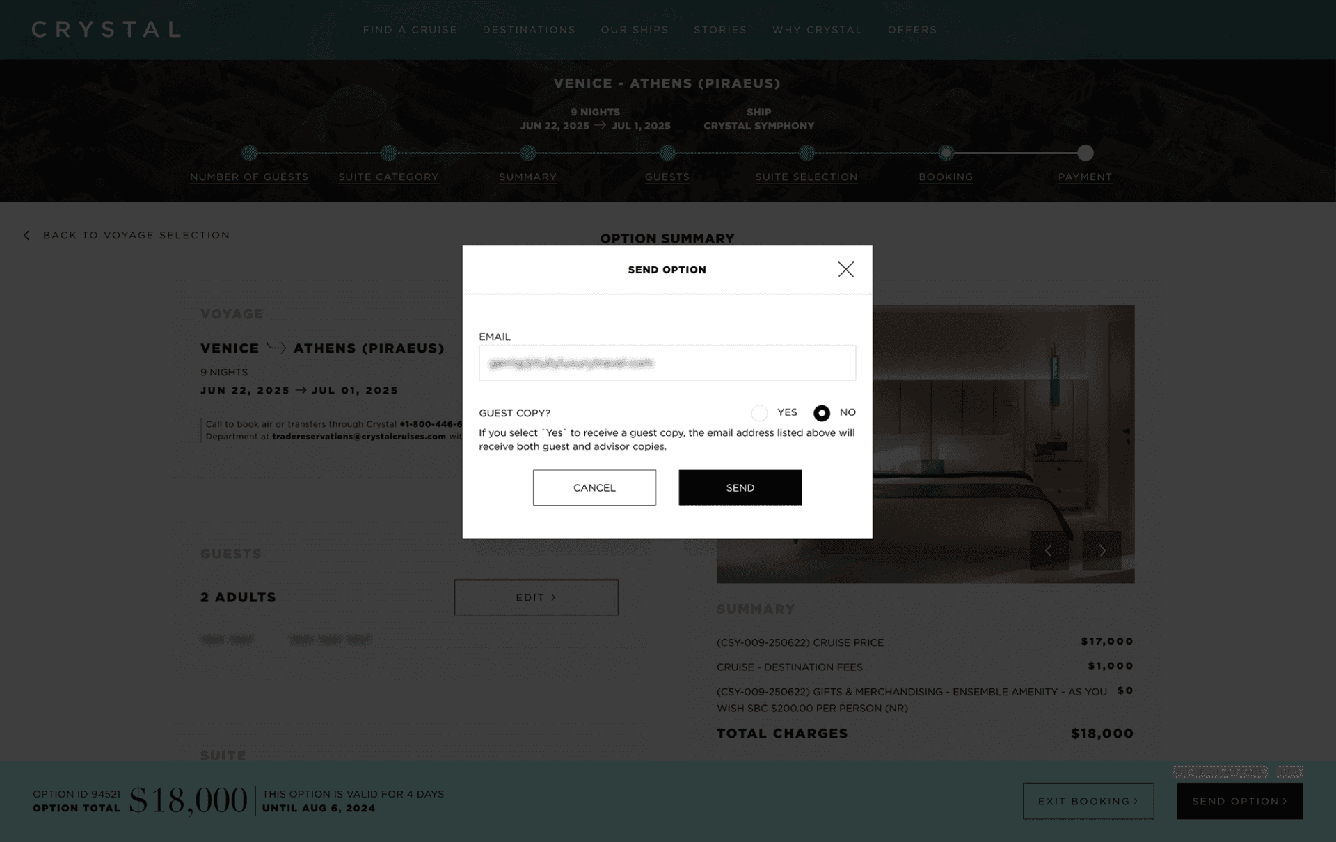This screenshot has width=1336, height=842.
Task: Click the CANCEL button
Action: pyautogui.click(x=594, y=487)
